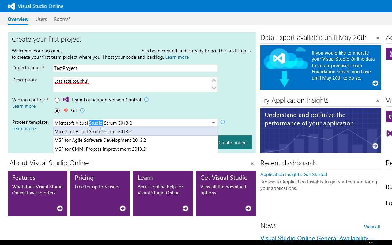Open Application Insights: Get Started link
Image resolution: width=392 pixels, height=245 pixels.
click(x=294, y=175)
